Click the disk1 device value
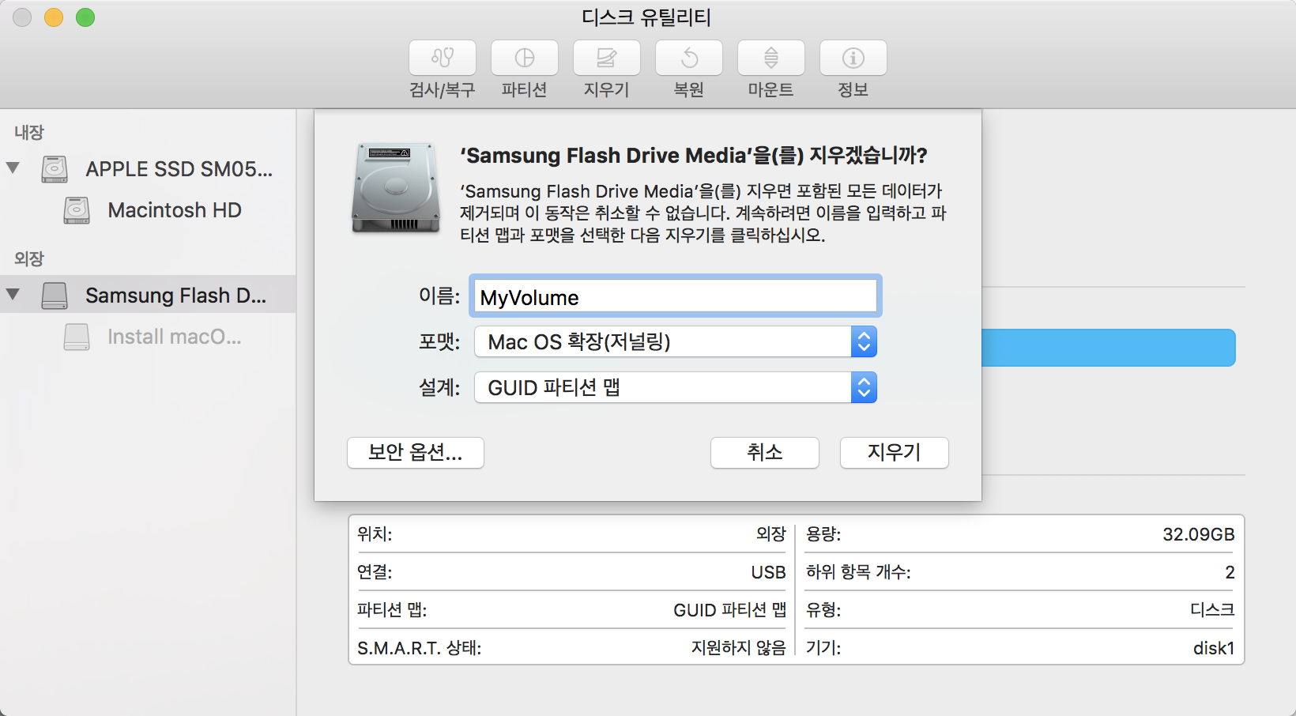Image resolution: width=1296 pixels, height=716 pixels. (x=1214, y=648)
